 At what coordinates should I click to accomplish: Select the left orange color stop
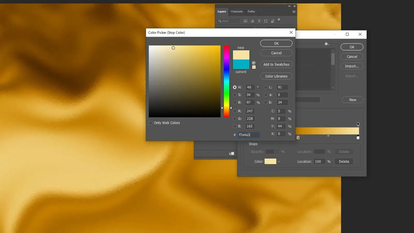tap(298, 137)
